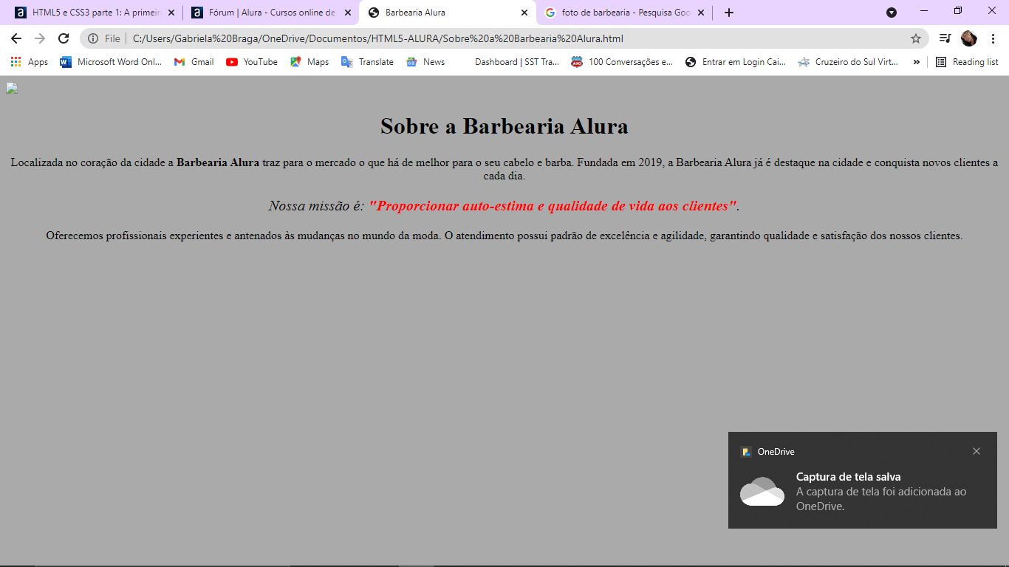Open a new tab with plus button
Screen dimensions: 1009x567
tap(729, 13)
